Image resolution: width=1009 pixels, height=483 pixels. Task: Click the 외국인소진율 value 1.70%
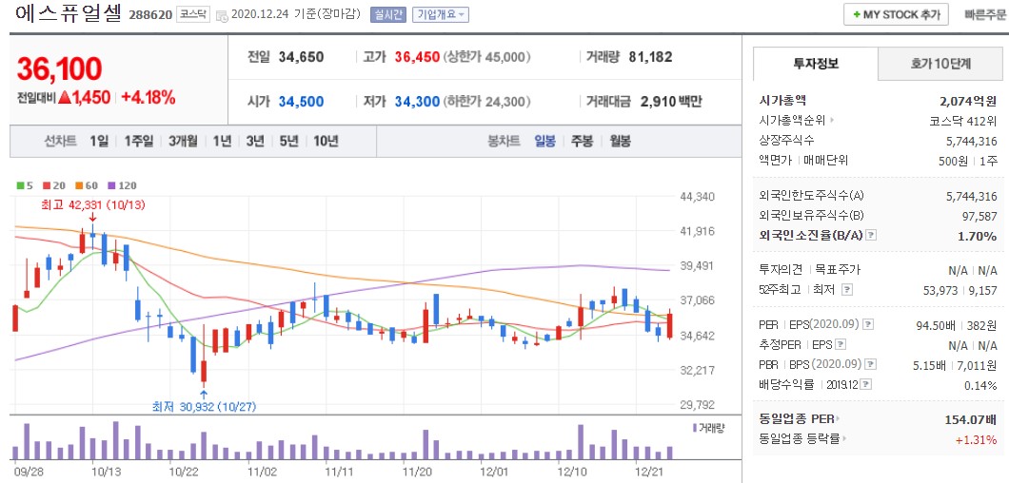(978, 236)
